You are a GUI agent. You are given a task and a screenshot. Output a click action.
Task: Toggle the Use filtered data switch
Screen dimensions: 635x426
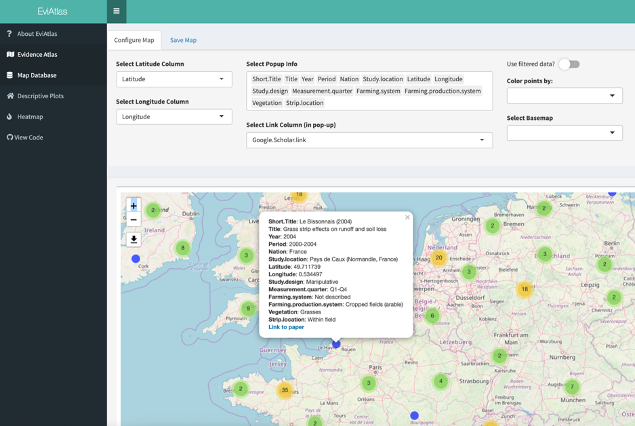(569, 64)
